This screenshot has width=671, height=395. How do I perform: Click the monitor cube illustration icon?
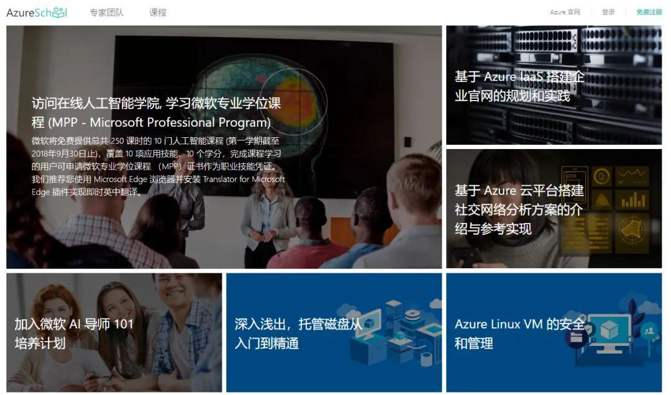(x=608, y=332)
